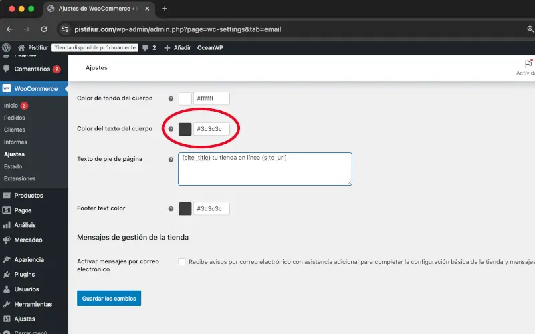The width and height of the screenshot is (535, 334).
Task: Open WooCommerce Inicio submenu item
Action: coord(11,106)
